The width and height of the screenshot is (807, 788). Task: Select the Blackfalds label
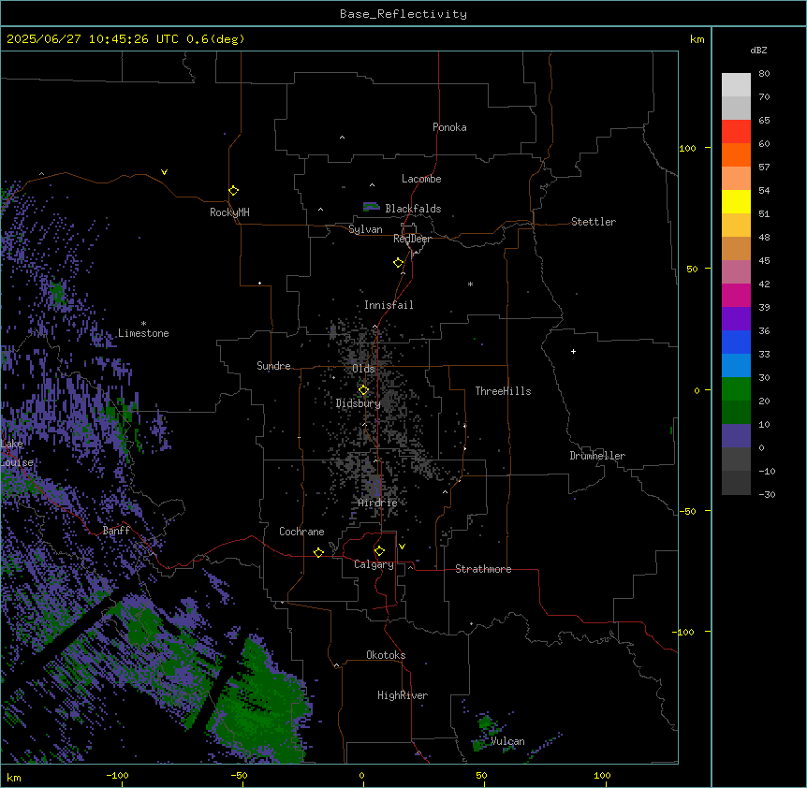pyautogui.click(x=413, y=209)
